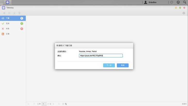Click the green completed count badge
Image resolution: width=188 pixels, height=106 pixels.
22,24
